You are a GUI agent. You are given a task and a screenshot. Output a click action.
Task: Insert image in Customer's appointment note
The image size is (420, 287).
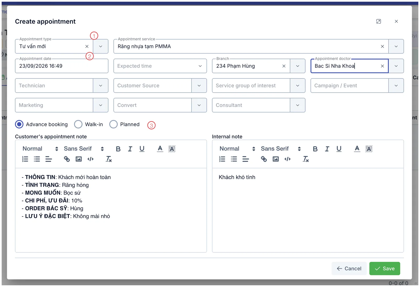tap(79, 159)
